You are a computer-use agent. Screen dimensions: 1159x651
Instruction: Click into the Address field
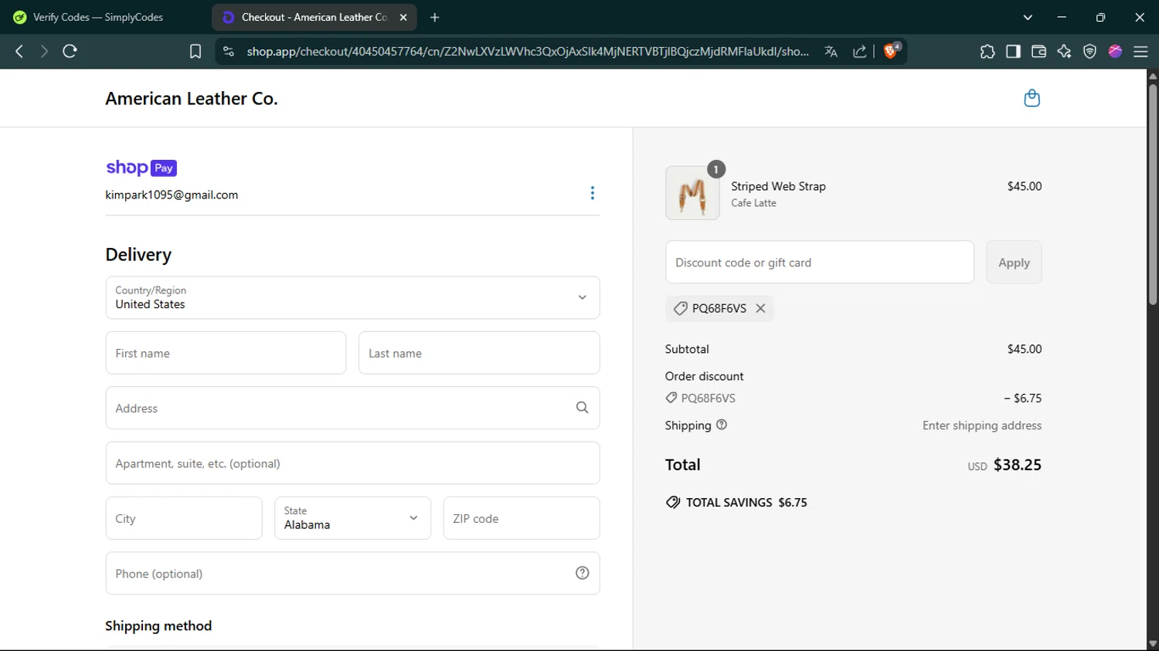click(352, 408)
